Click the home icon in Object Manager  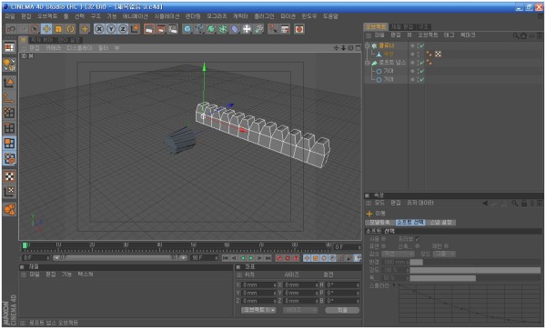click(523, 35)
